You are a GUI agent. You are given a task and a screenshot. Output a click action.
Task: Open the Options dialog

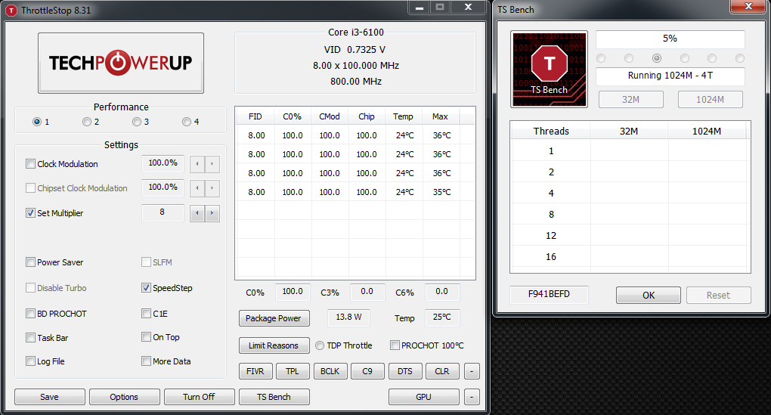click(x=124, y=397)
